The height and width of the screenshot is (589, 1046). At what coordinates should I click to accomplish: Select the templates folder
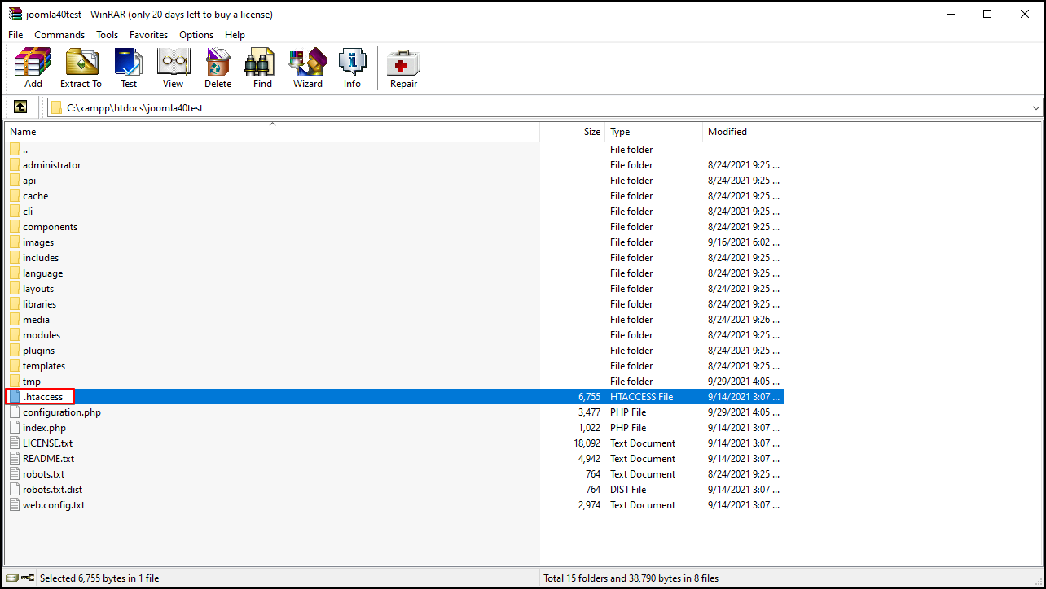pos(44,366)
